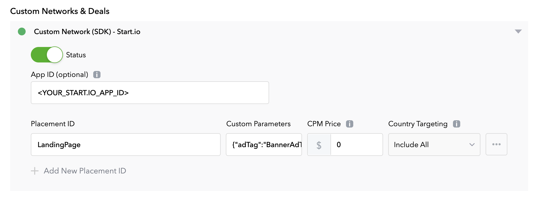Click the CPM Price info icon
Screen dimensions: 533x207
click(350, 124)
